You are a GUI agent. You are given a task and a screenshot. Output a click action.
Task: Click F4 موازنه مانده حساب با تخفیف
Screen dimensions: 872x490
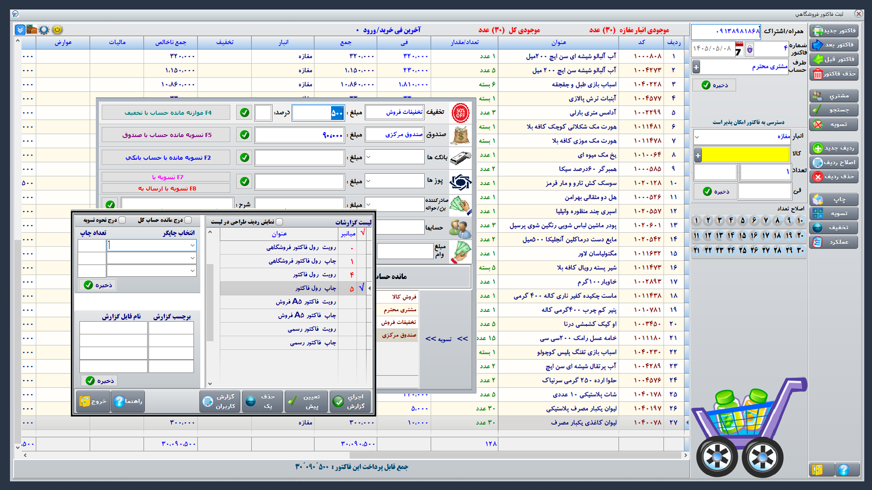tap(166, 113)
